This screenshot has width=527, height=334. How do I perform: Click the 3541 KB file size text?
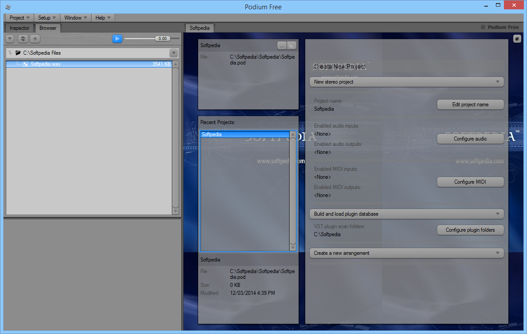click(x=161, y=64)
